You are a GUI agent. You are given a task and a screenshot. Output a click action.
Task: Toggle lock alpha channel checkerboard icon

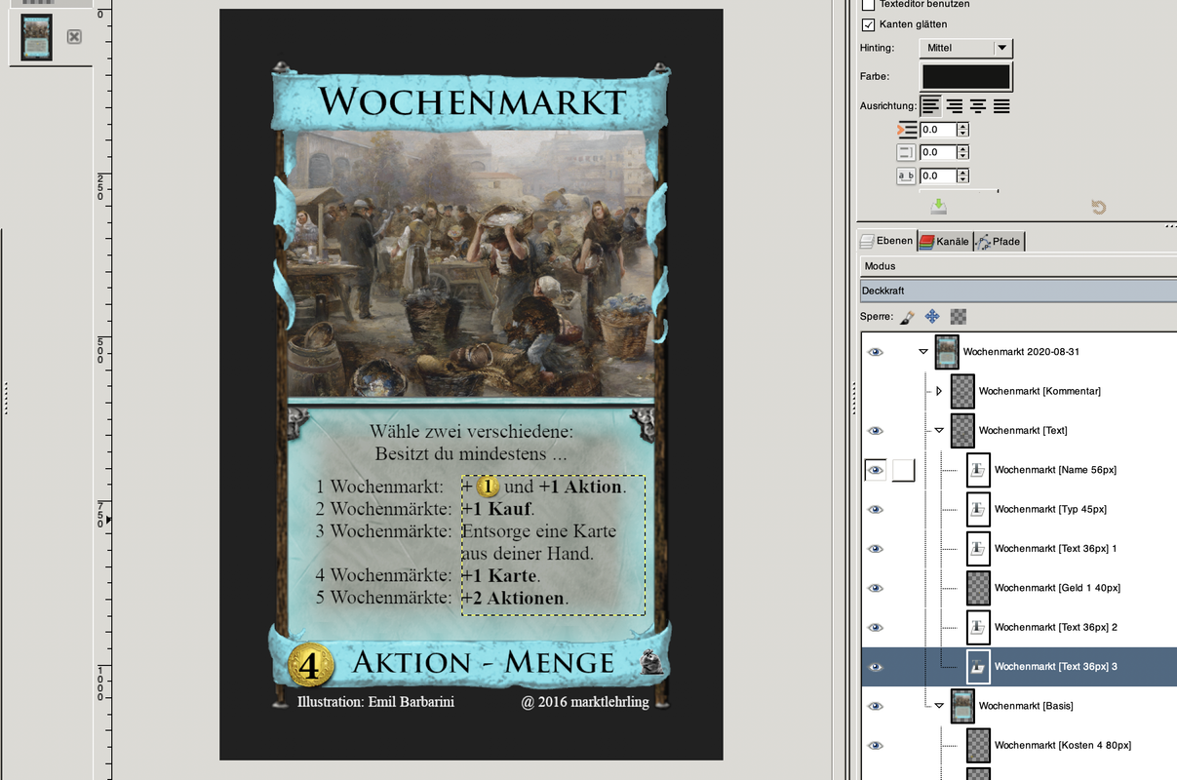coord(959,316)
